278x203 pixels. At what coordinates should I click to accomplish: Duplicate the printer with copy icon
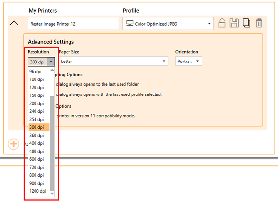(x=246, y=23)
